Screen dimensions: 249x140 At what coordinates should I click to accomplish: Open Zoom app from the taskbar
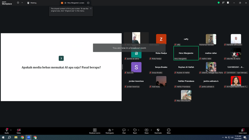pyautogui.click(x=28, y=137)
